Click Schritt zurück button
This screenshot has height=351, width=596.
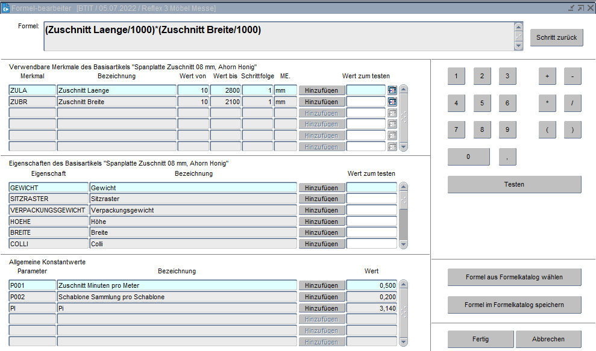click(x=557, y=37)
